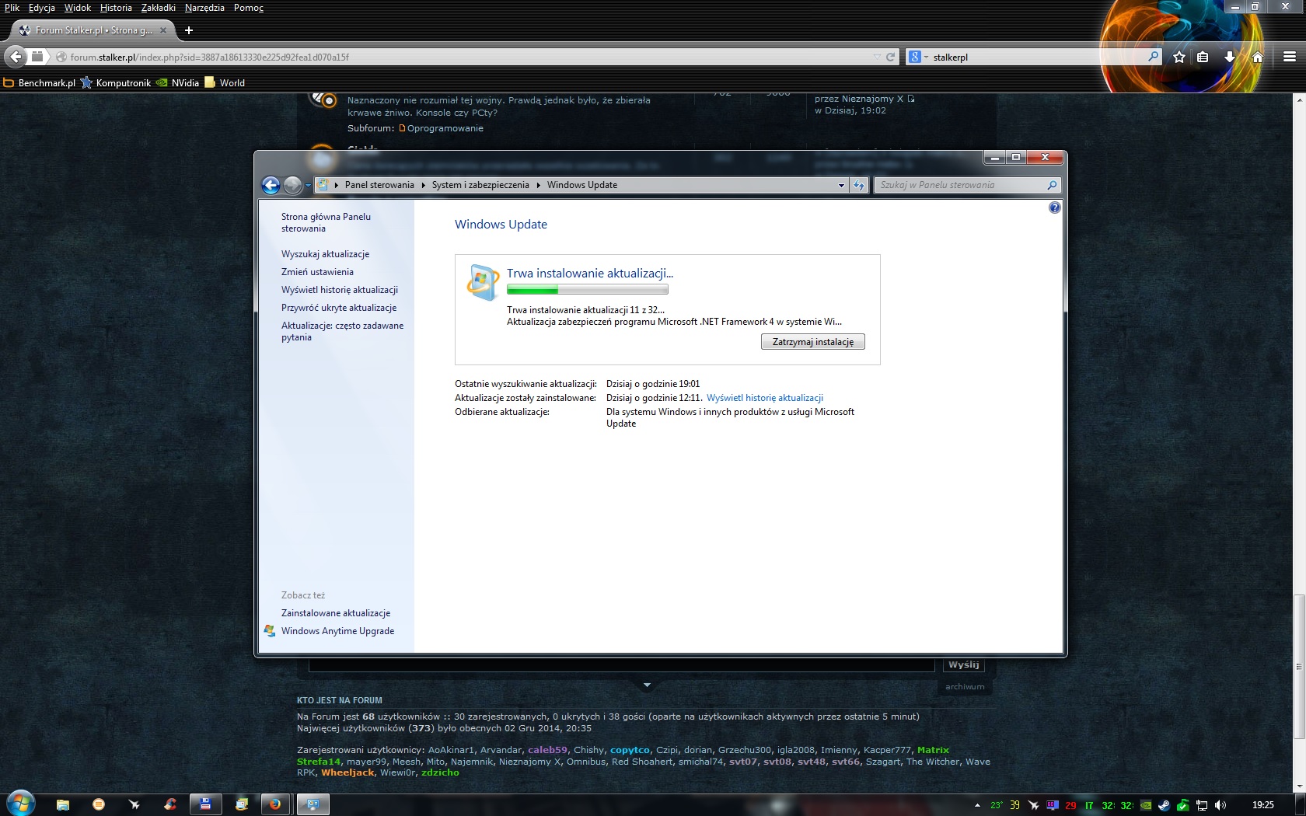
Task: Click Firefox back navigation button
Action: [x=16, y=57]
